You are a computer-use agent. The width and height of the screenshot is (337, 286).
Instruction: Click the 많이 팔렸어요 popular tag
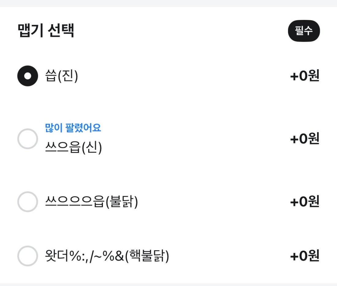pos(73,128)
